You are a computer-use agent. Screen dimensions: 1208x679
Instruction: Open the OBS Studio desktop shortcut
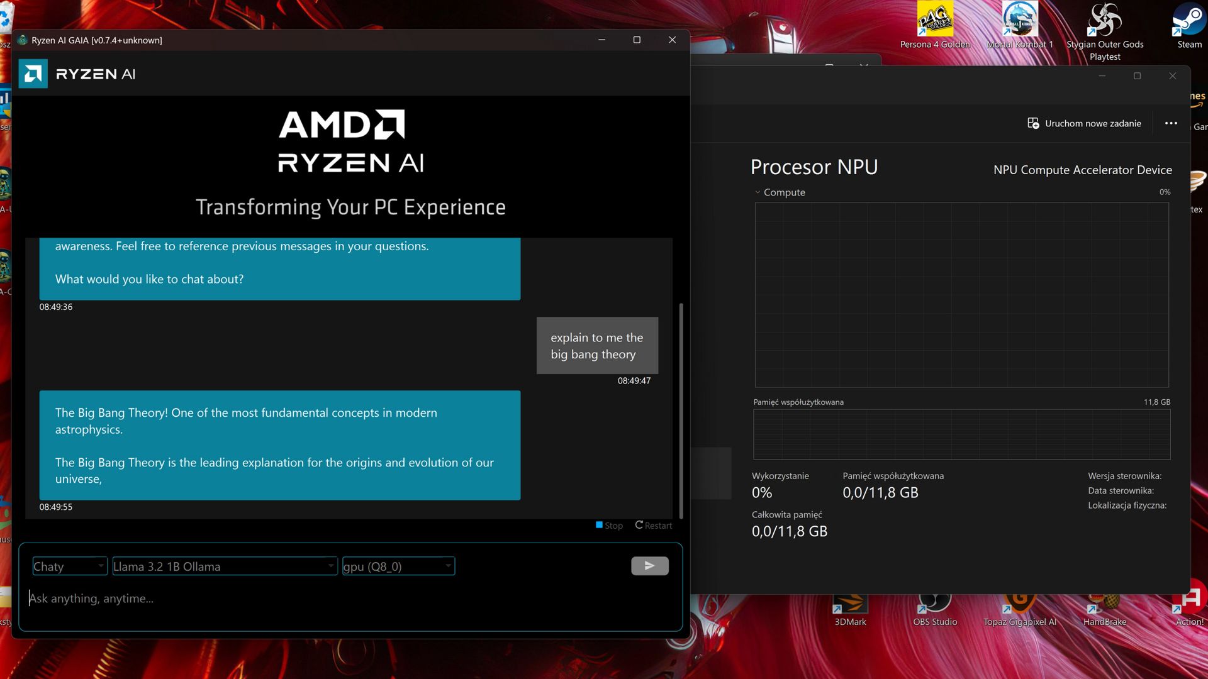point(935,610)
